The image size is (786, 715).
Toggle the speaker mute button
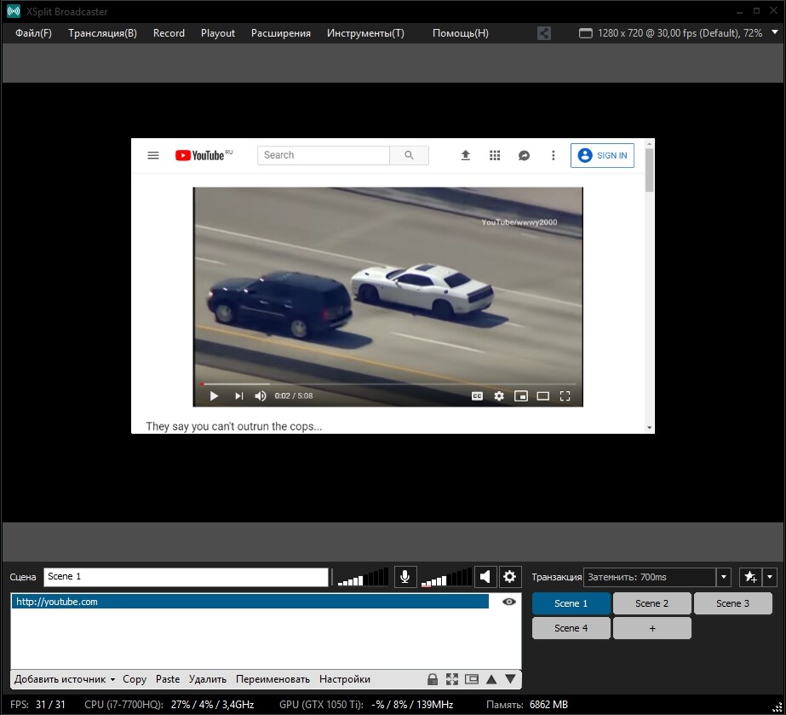(485, 576)
